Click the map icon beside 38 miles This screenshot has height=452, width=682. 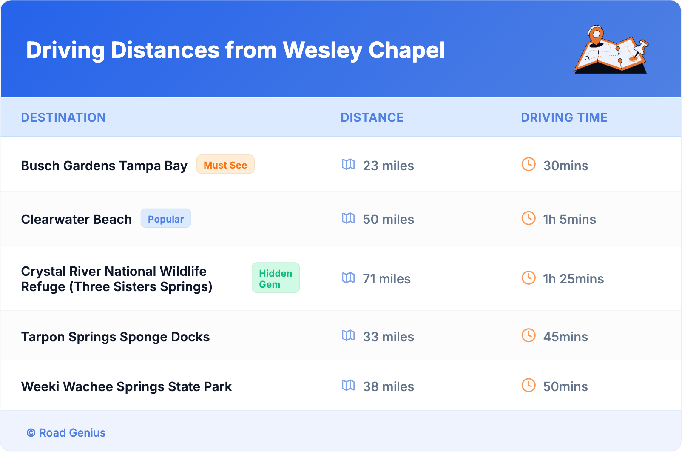click(348, 386)
